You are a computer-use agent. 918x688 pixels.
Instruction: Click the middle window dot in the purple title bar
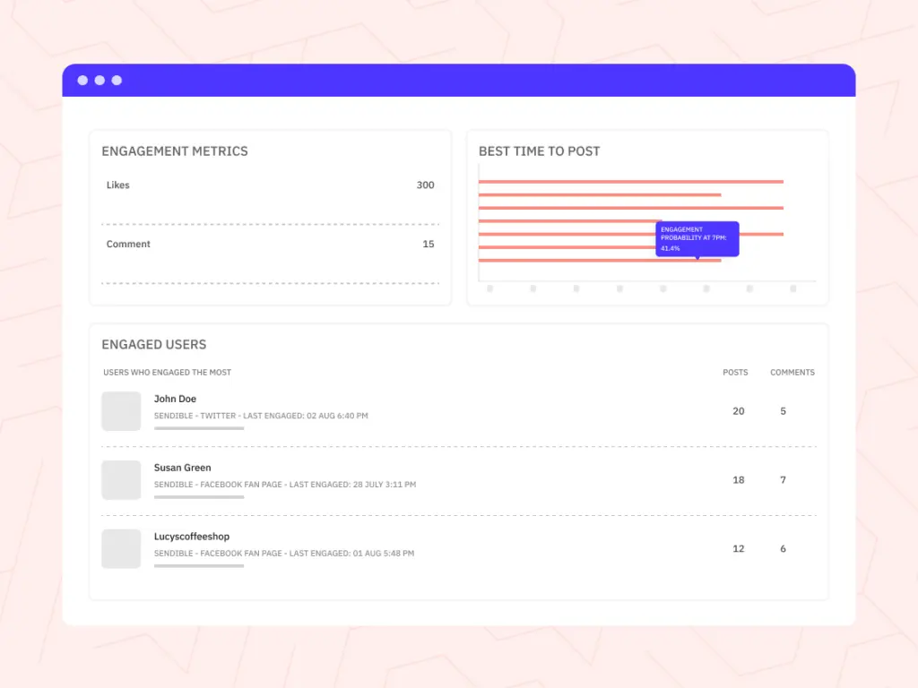pos(100,81)
